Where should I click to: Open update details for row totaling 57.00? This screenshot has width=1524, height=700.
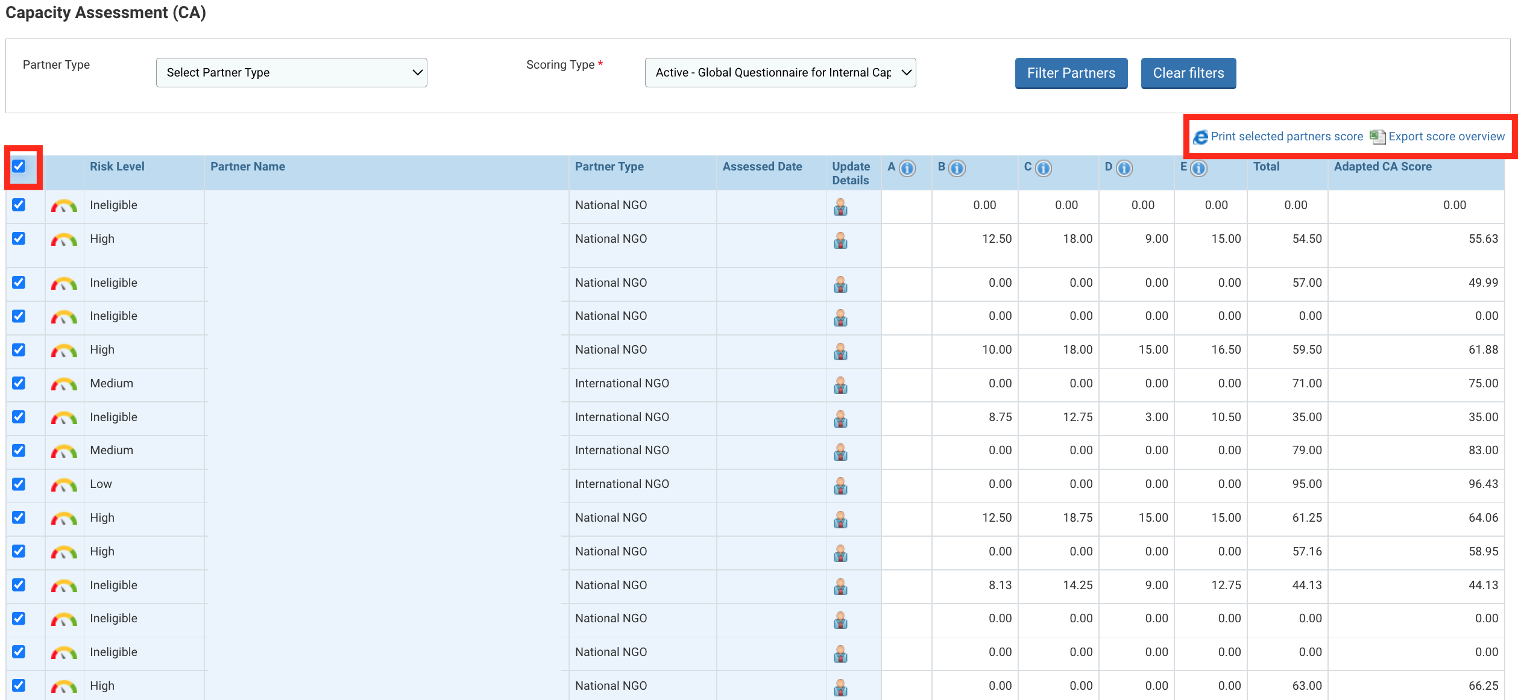(x=840, y=284)
